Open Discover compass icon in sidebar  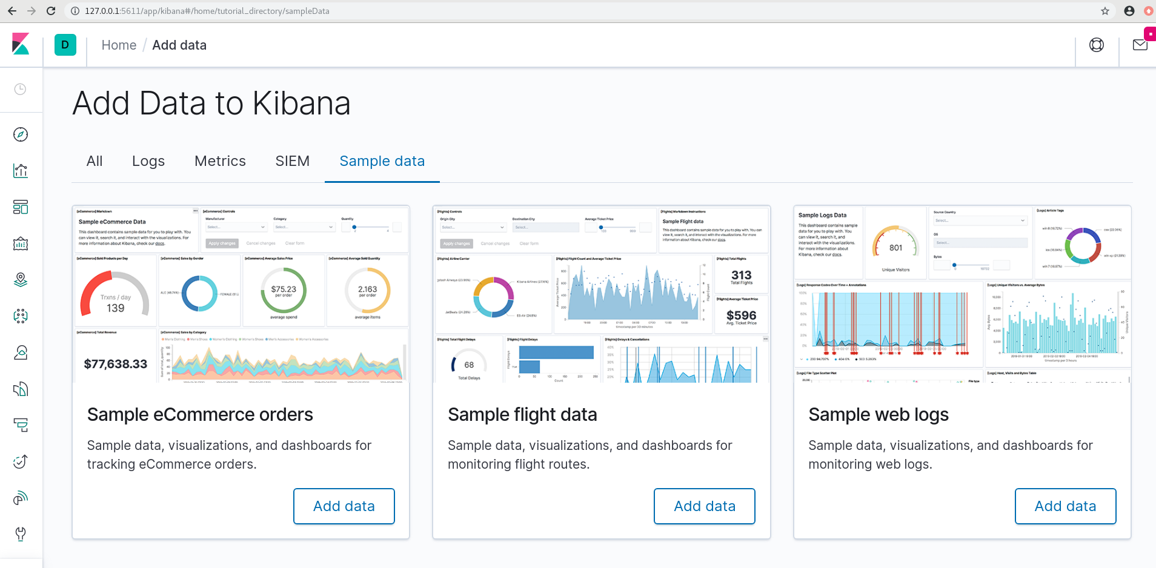[x=21, y=134]
